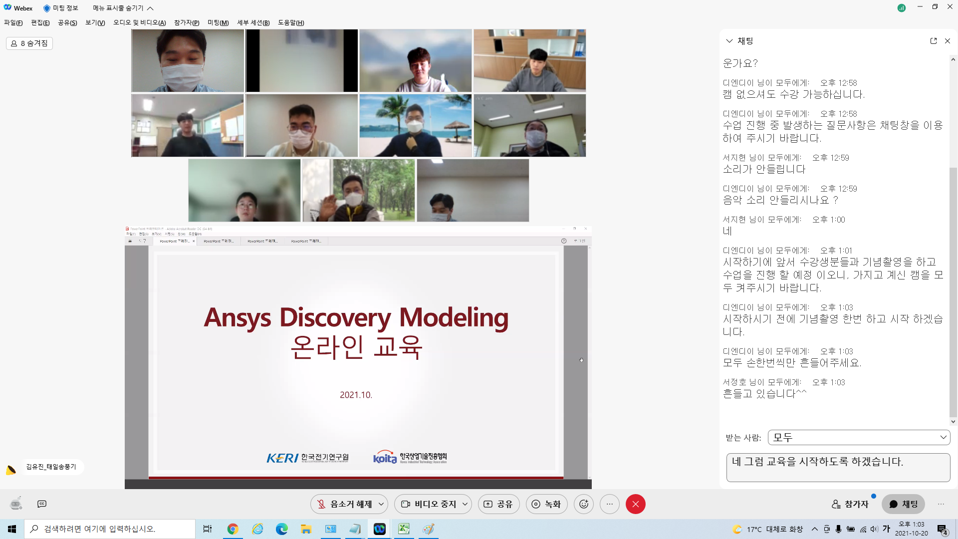
Task: Open 파일 menu
Action: tap(13, 23)
